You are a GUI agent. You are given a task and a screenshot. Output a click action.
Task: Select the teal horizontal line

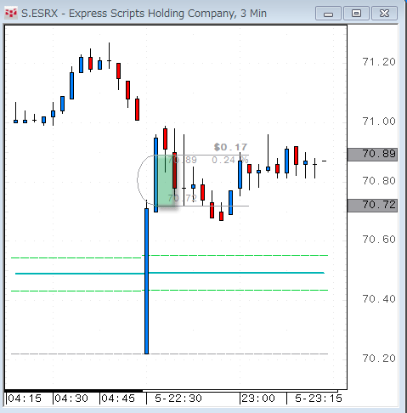tap(169, 273)
